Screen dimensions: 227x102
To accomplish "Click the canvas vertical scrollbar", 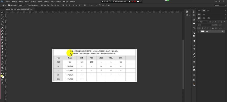I will tap(183, 65).
